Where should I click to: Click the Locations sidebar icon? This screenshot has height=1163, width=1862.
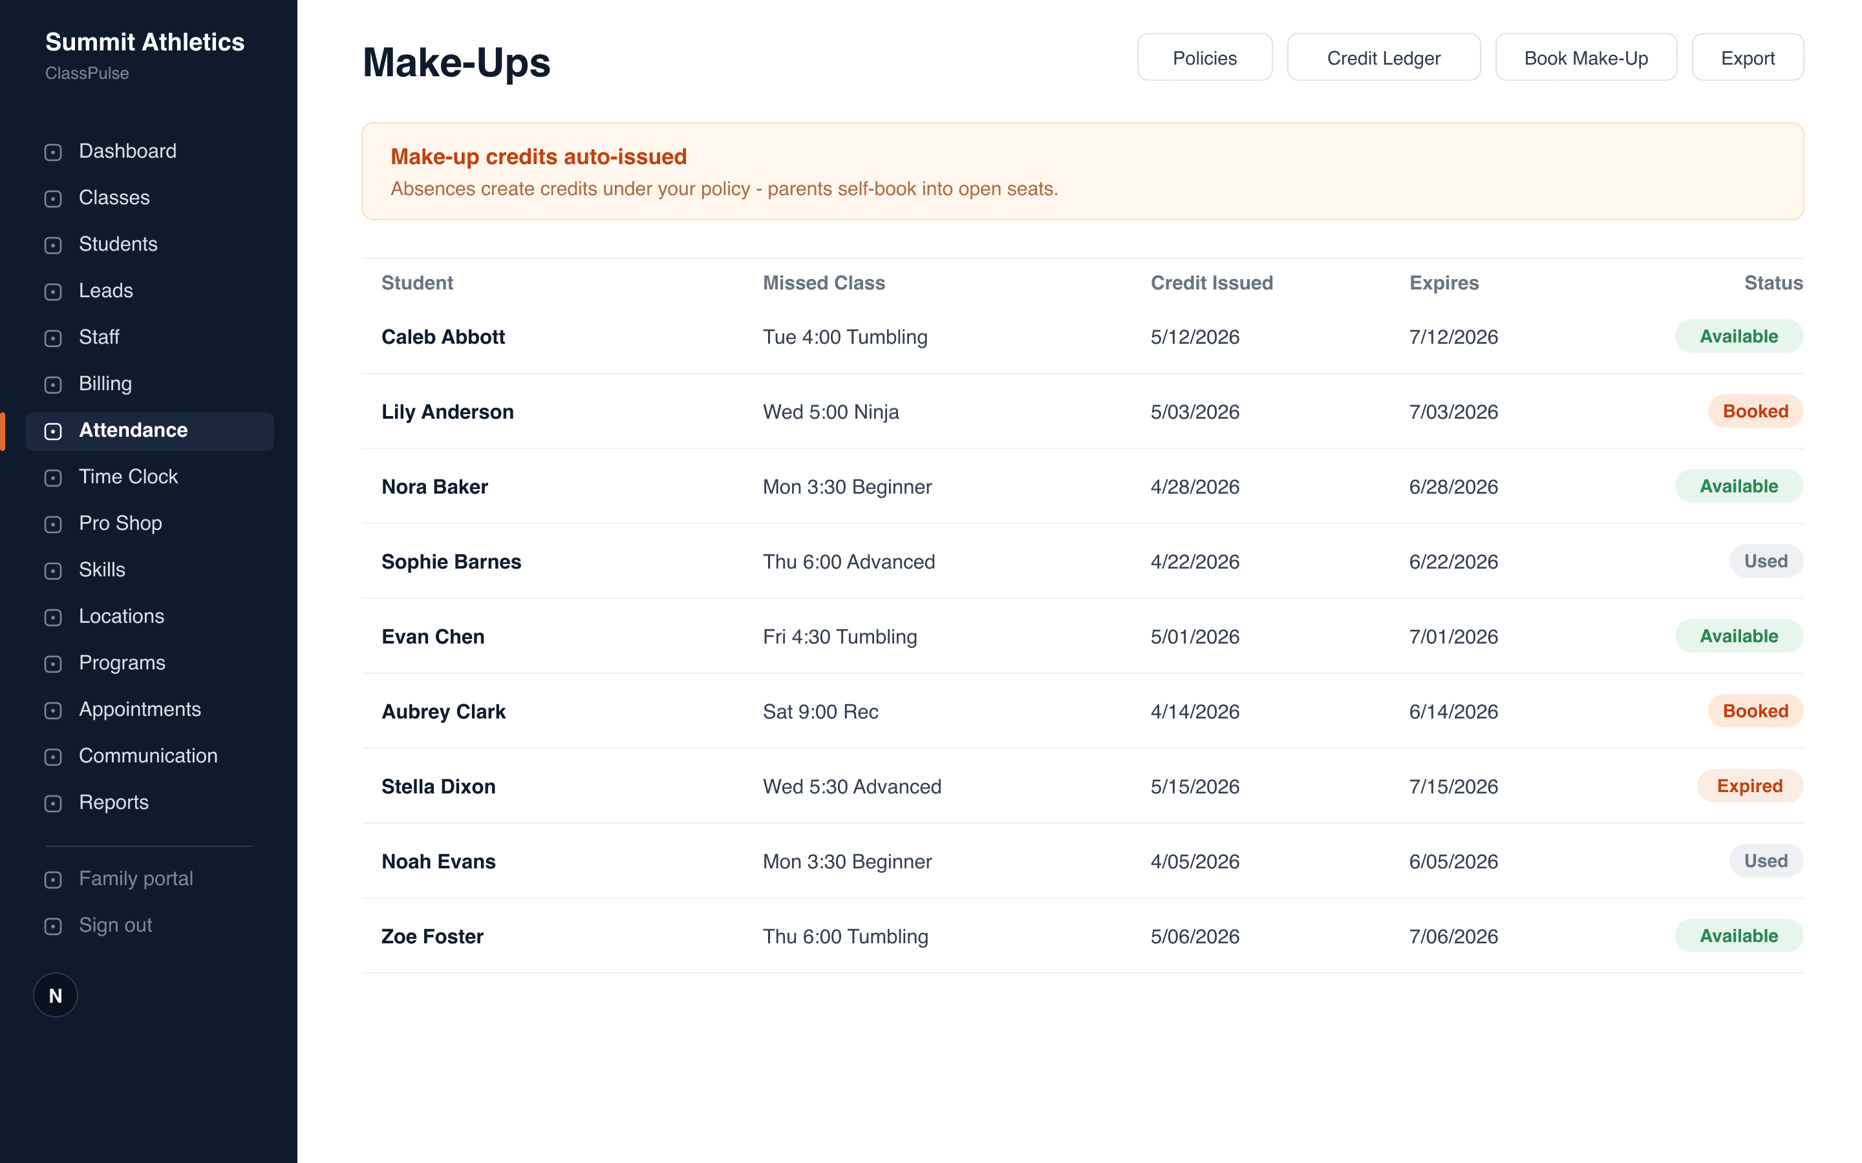[x=53, y=618]
